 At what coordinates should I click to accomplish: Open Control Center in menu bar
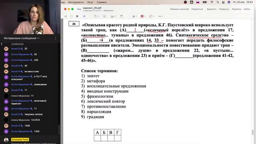pos(223,2)
